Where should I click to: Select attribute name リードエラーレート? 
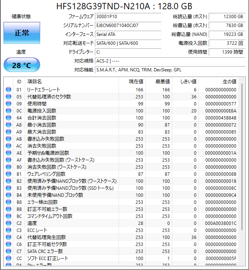click(44, 90)
